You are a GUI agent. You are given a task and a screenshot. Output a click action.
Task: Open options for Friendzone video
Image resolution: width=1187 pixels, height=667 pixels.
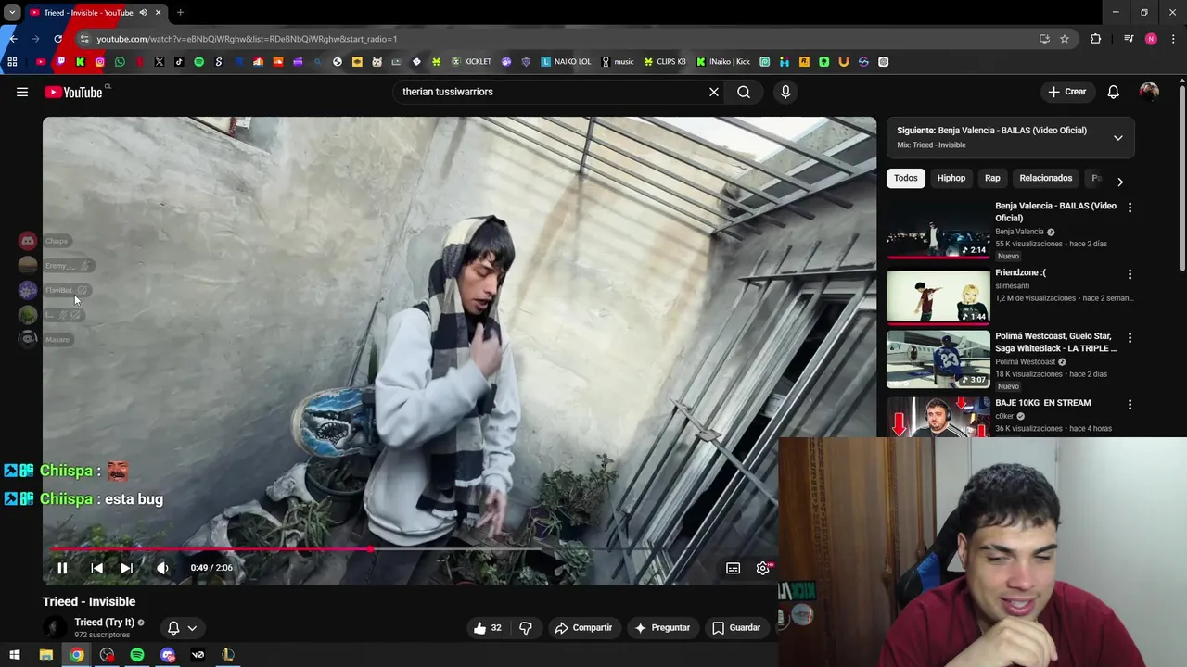[1130, 274]
